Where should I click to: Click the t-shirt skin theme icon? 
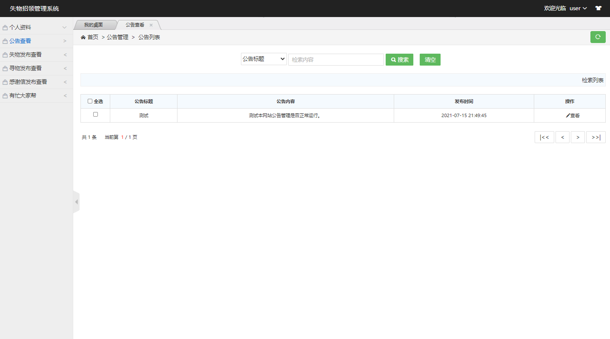[x=598, y=8]
